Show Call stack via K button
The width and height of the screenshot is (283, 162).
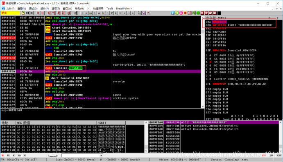[116, 13]
